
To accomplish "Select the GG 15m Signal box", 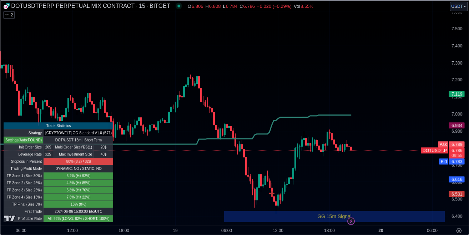I will pyautogui.click(x=334, y=216).
